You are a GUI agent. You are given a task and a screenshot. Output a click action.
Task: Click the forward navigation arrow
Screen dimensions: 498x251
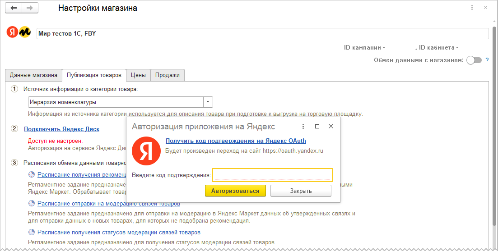(x=30, y=8)
